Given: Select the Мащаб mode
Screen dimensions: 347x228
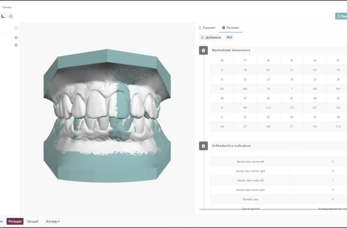Looking at the screenshot, I should 33,221.
